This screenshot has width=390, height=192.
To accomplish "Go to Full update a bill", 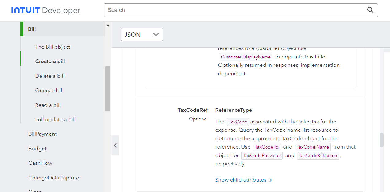I will tap(55, 119).
